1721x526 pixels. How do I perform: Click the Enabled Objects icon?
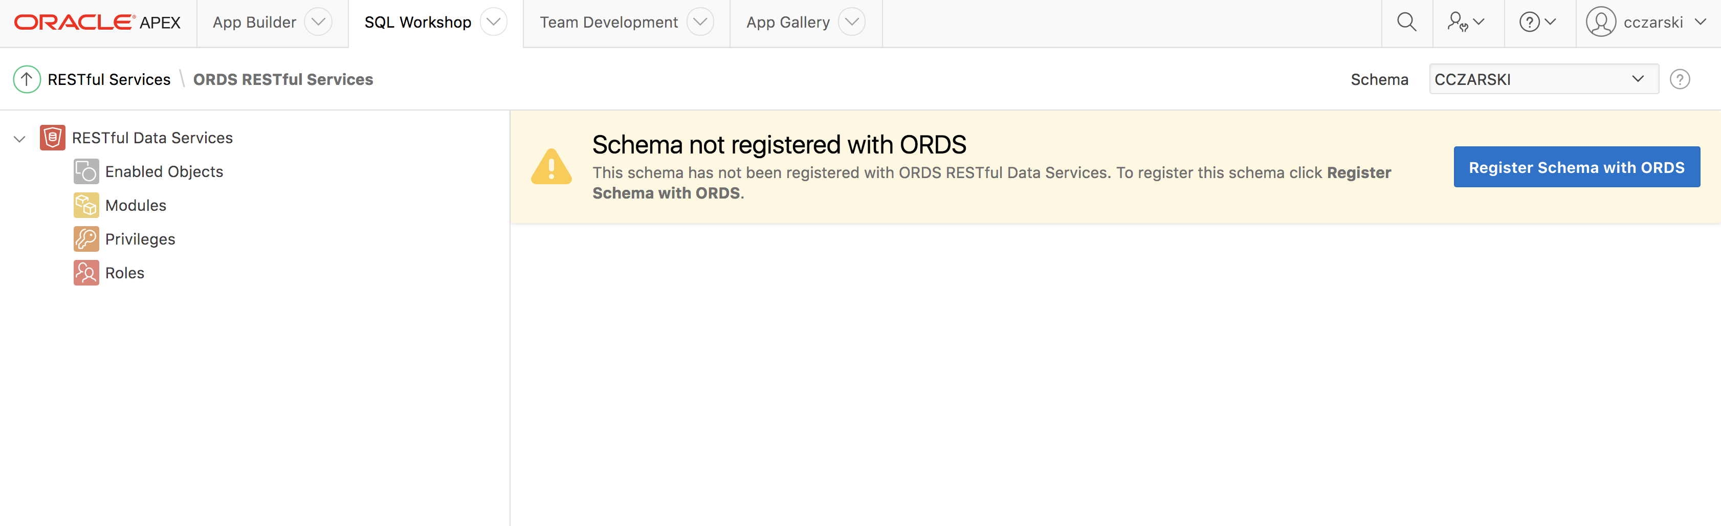click(x=86, y=172)
